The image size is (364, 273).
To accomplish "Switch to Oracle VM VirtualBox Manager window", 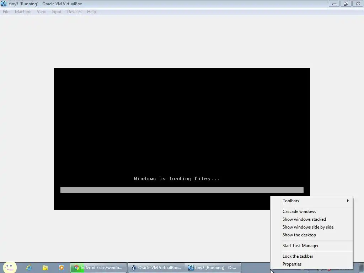I will pos(156,268).
